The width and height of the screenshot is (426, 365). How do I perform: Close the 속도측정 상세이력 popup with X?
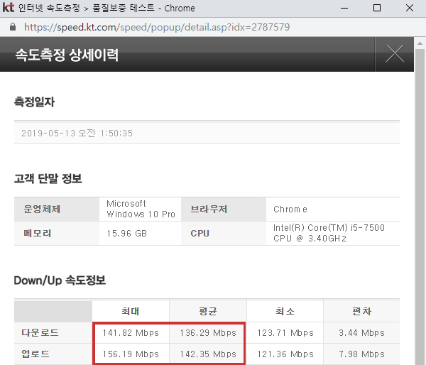(395, 54)
